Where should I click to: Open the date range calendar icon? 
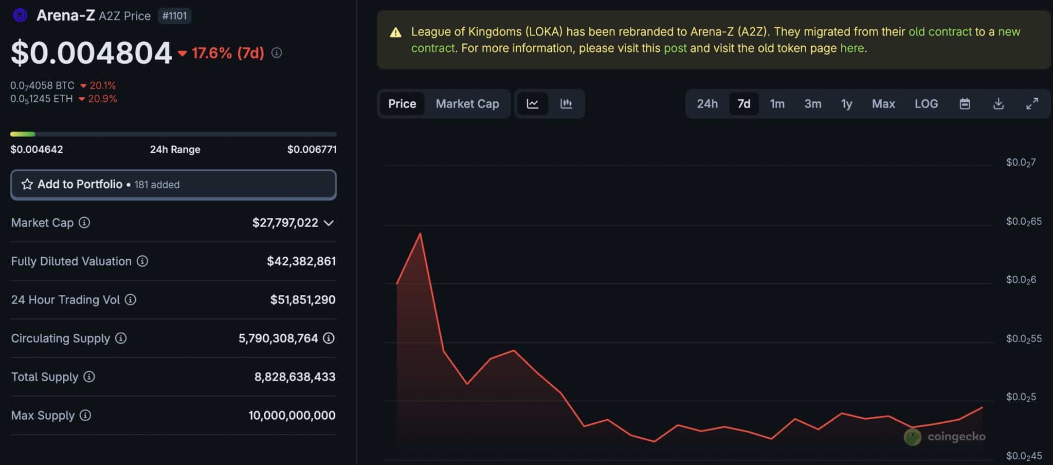tap(965, 103)
